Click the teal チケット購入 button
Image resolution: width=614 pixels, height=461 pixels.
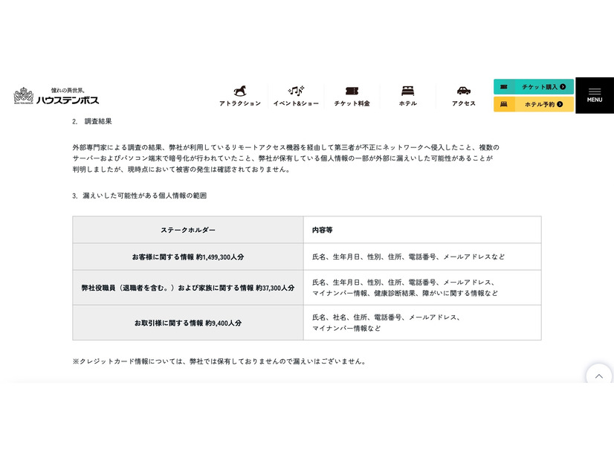point(533,86)
